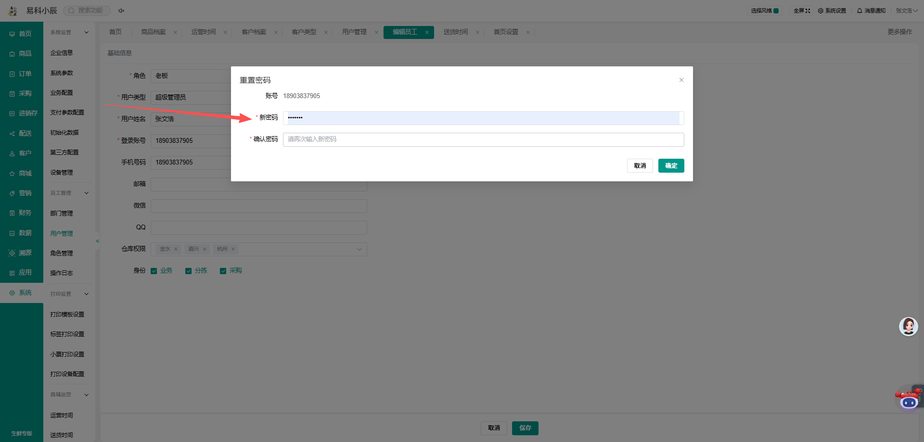Uncheck the 业务 identity checkbox

tap(154, 271)
